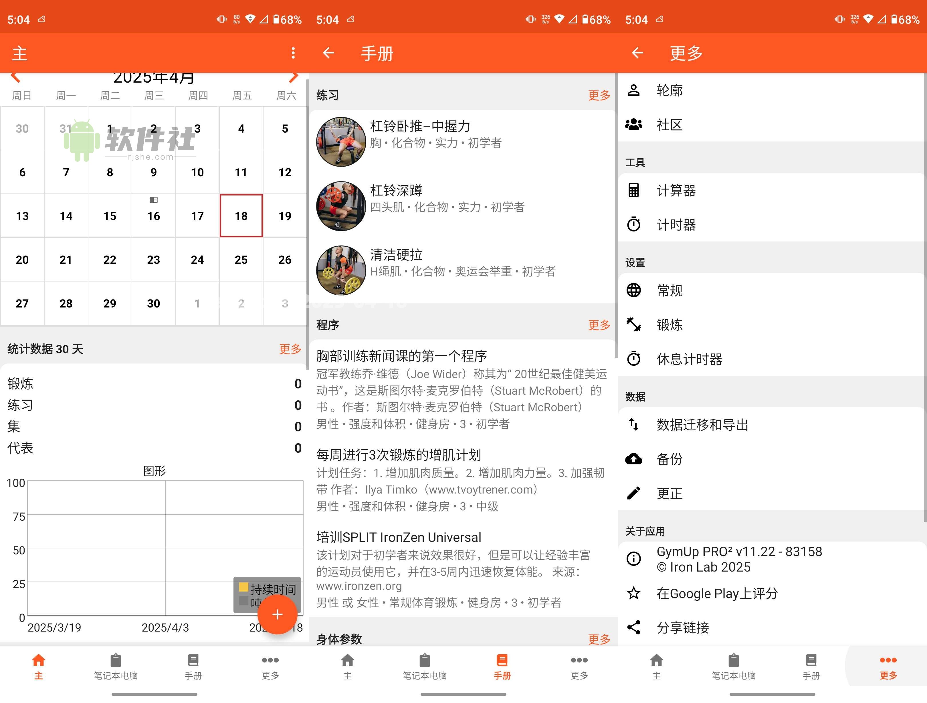
Task: Tap the floating plus button to add workout
Action: coord(278,615)
